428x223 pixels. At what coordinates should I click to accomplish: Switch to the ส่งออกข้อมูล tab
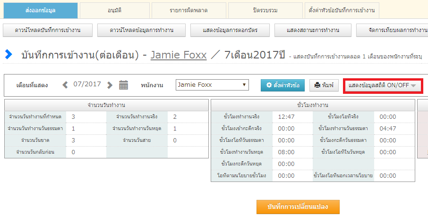(x=40, y=10)
